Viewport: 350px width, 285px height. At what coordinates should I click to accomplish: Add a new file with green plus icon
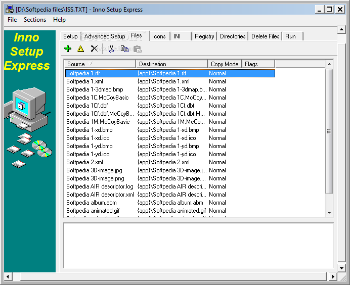(68, 49)
